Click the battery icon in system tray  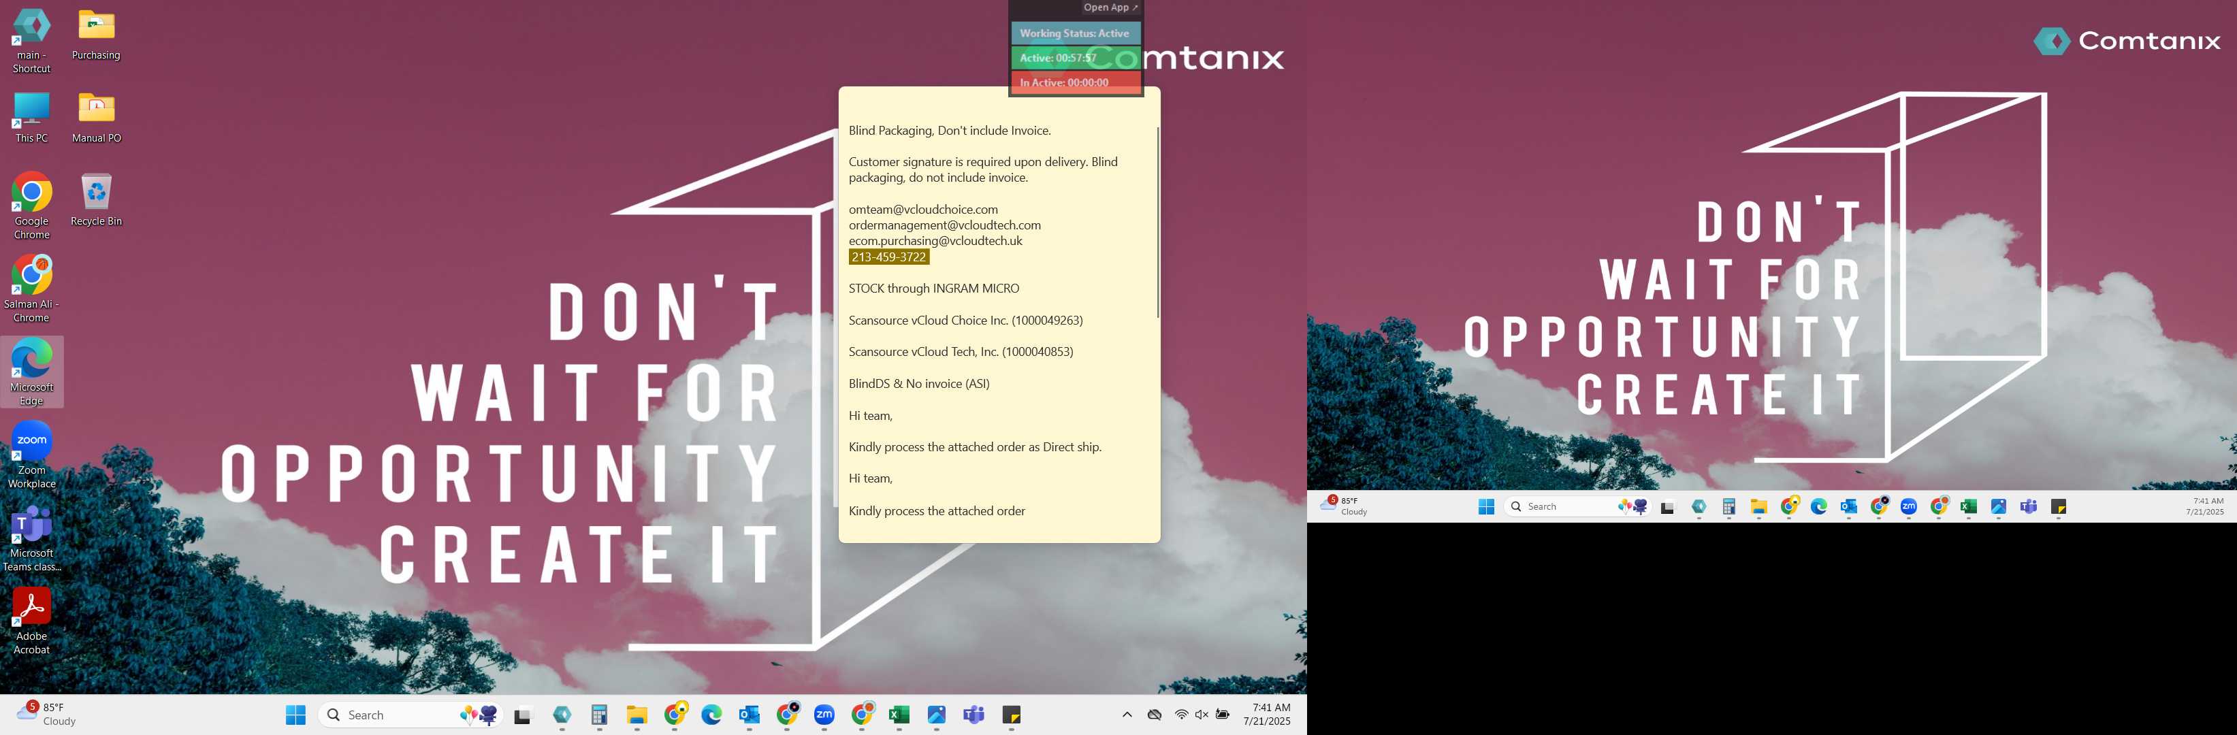1223,714
